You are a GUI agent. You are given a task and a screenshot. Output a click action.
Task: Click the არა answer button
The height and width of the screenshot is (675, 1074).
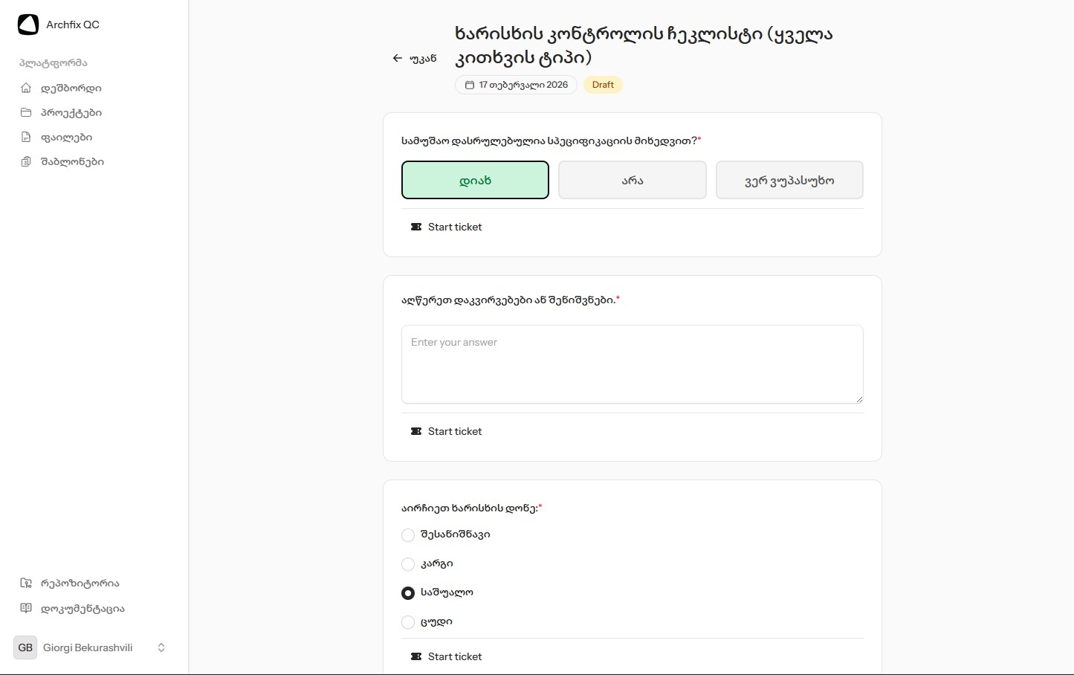(632, 180)
